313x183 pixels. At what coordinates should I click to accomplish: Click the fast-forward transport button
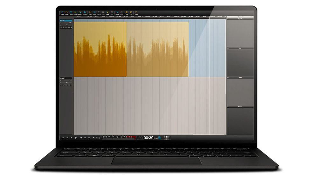pos(85,138)
